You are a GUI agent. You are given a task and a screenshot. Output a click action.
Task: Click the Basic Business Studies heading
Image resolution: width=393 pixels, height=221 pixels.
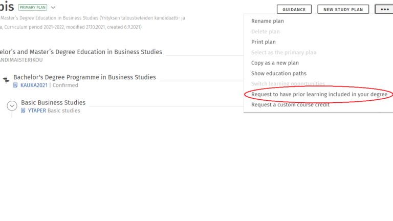click(x=53, y=102)
